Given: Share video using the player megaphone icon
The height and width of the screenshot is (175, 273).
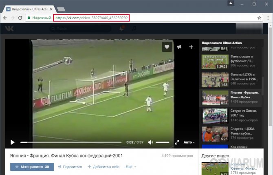Looking at the screenshot, I should [x=179, y=47].
